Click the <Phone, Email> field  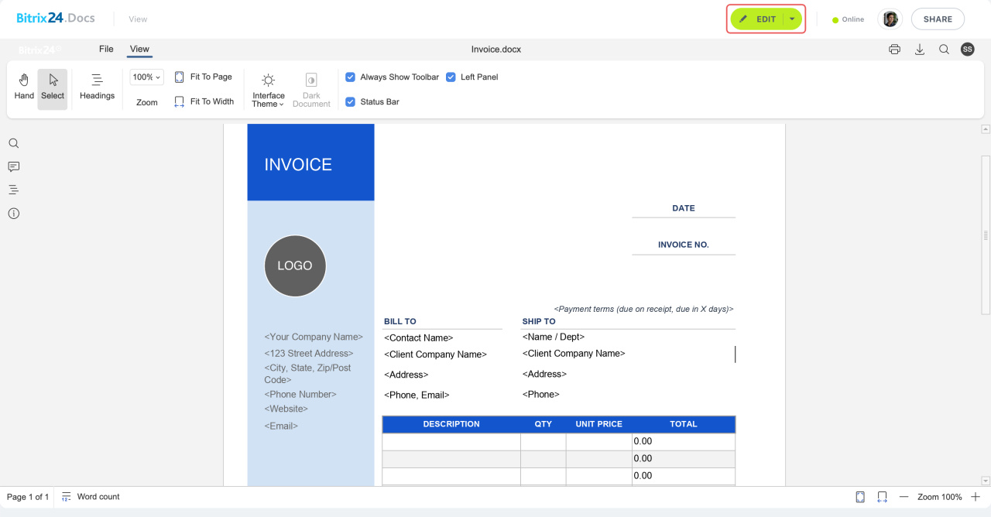pos(417,395)
